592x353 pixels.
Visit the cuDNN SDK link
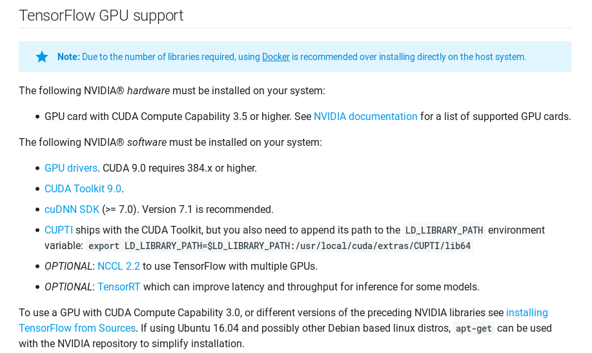(x=72, y=210)
